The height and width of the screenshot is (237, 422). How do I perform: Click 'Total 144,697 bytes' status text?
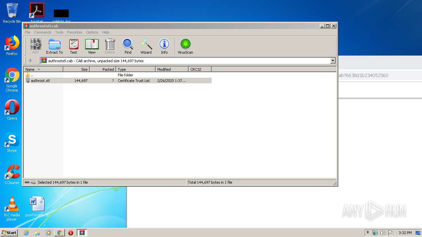point(210,182)
